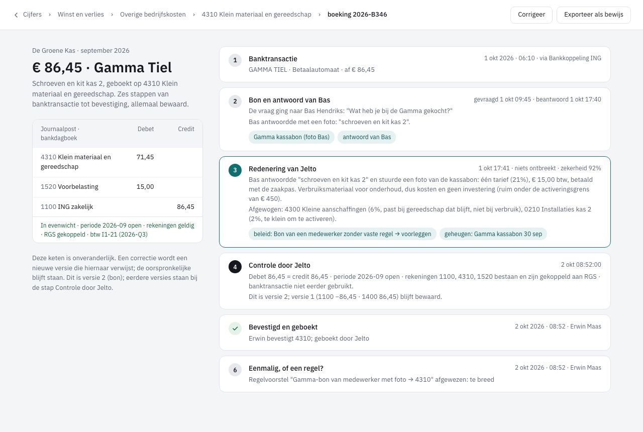This screenshot has height=432, width=643.
Task: Select the highlighted step 3 badge
Action: coord(235,170)
